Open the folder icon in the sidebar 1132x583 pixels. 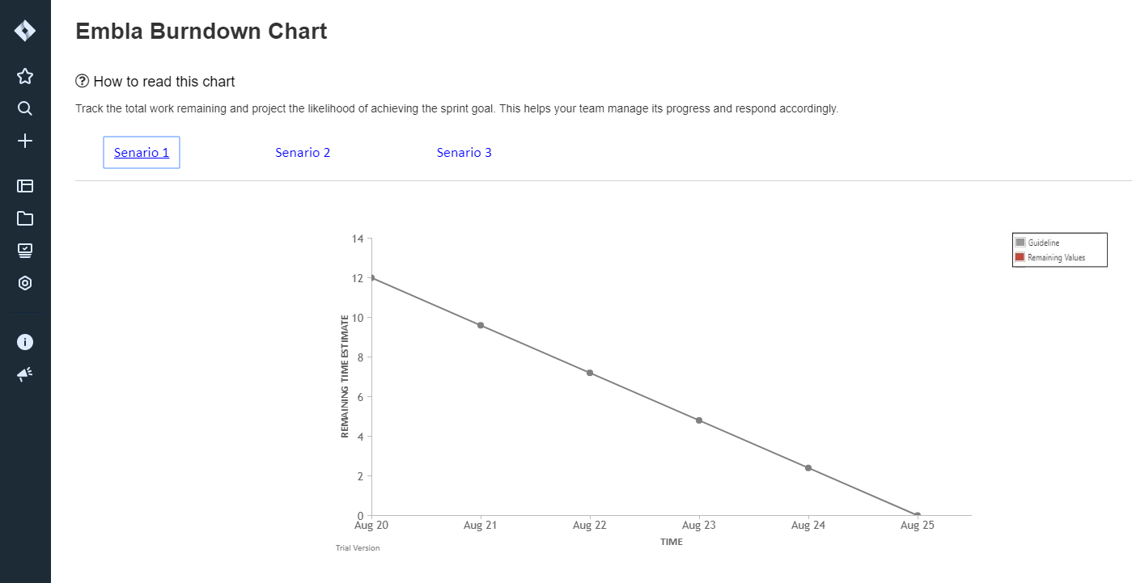click(x=25, y=218)
